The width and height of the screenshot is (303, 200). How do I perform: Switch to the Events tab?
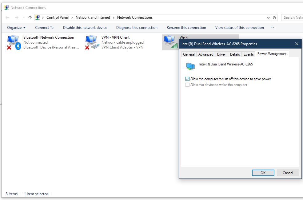[249, 54]
